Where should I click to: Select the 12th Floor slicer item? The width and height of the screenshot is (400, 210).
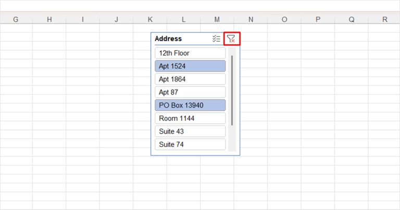tap(190, 53)
